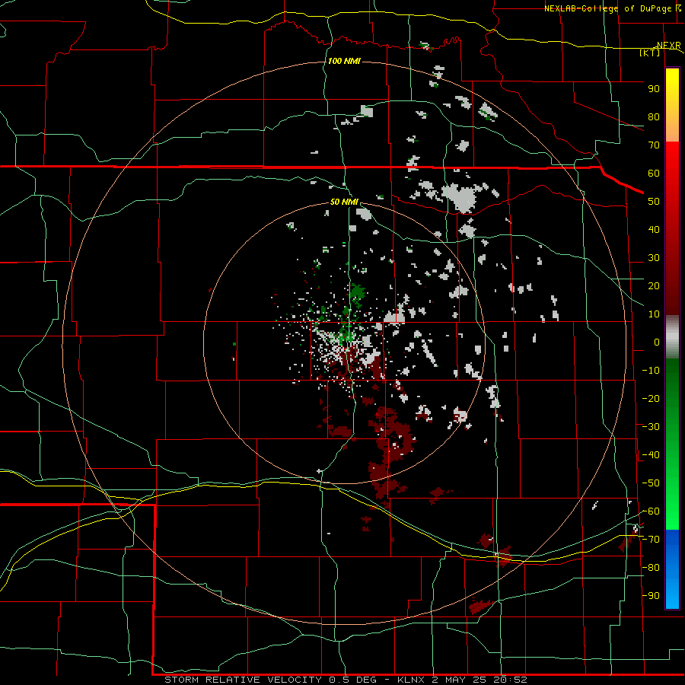
Task: Select the 20 value on velocity scale
Action: pyautogui.click(x=654, y=286)
